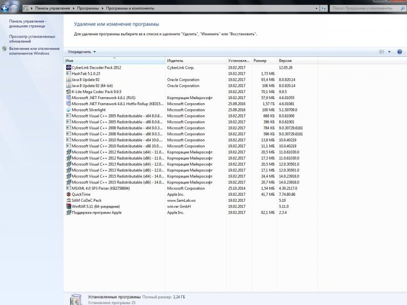
Task: Click the refresh button next to address bar
Action: pyautogui.click(x=324, y=8)
